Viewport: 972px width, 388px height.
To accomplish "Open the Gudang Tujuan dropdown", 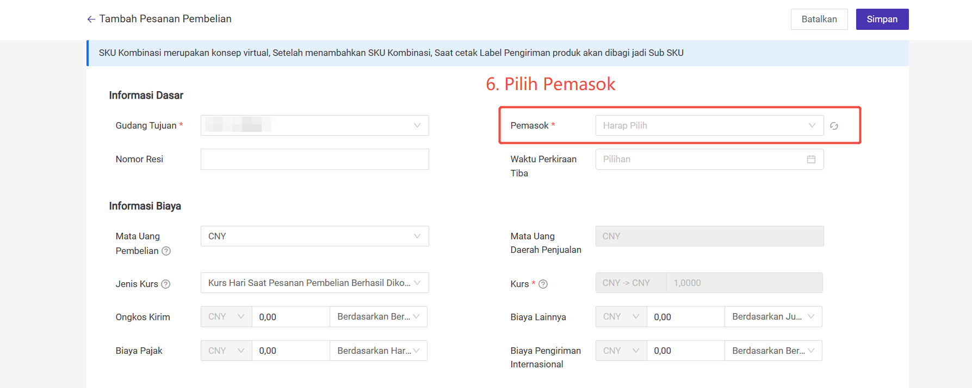I will [314, 125].
